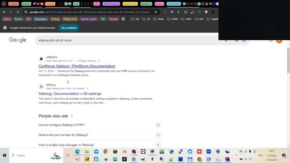
Task: Open TeamViewer from the taskbar
Action: pyautogui.click(x=143, y=152)
